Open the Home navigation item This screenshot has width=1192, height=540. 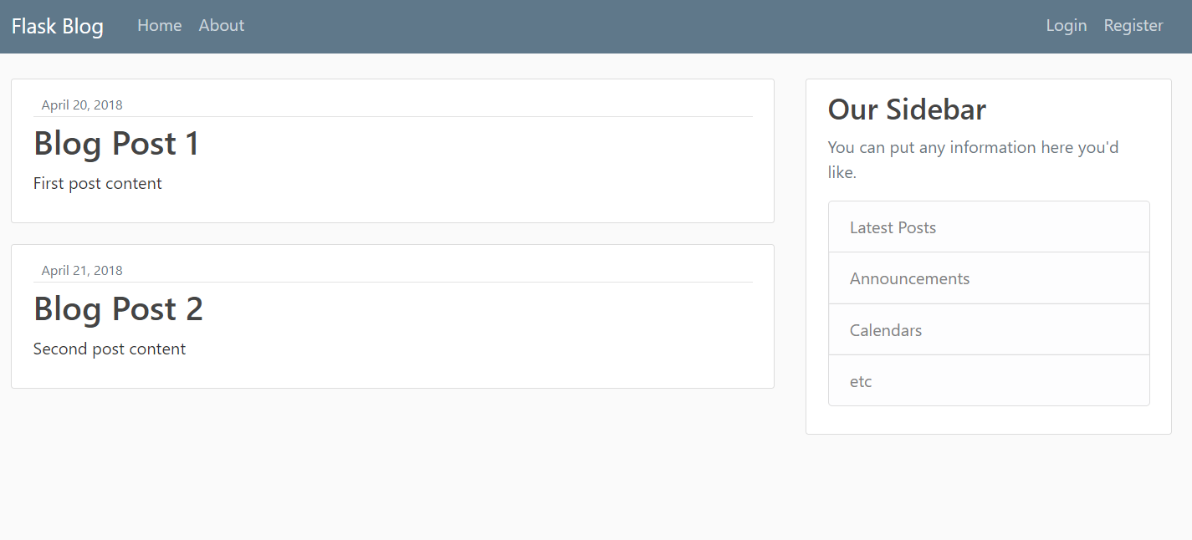coord(159,26)
